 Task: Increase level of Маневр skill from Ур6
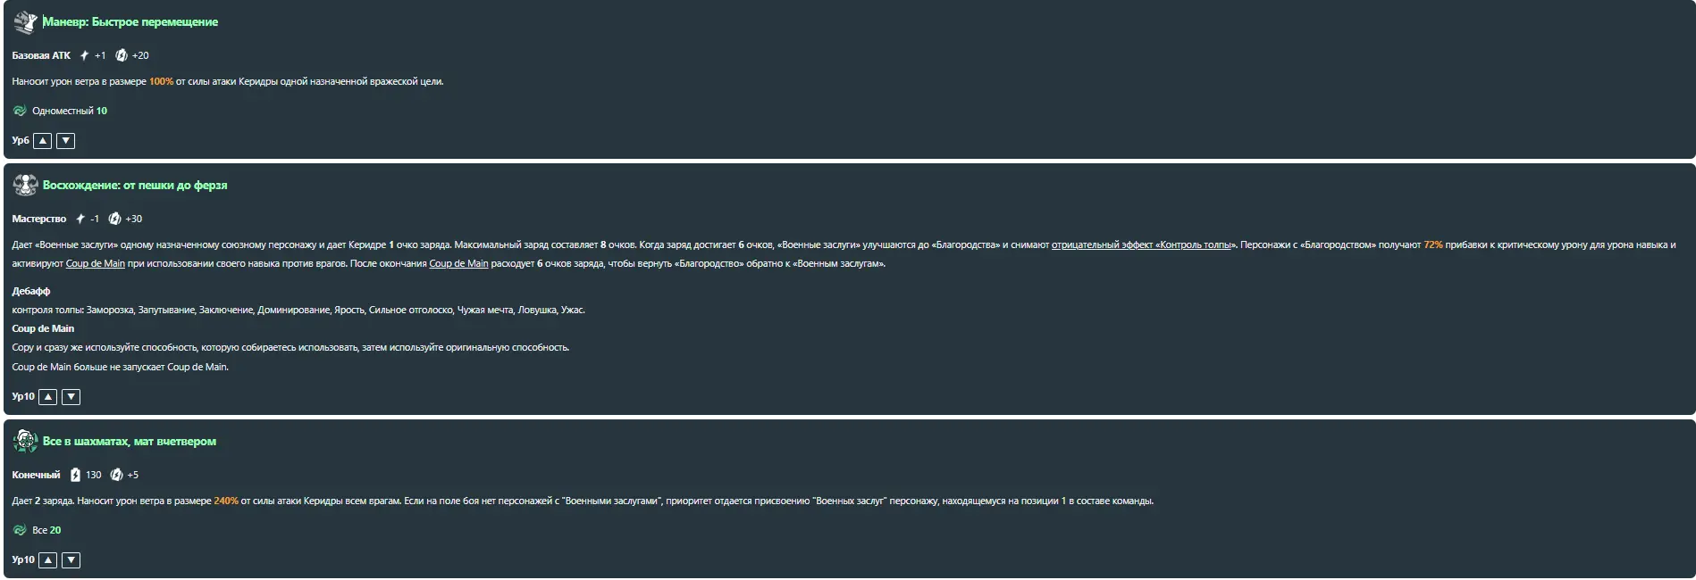coord(43,141)
